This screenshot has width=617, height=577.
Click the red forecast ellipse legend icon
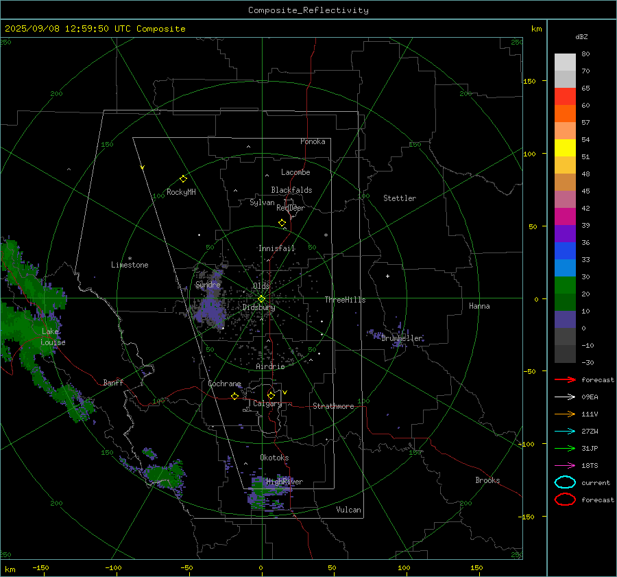pos(565,499)
